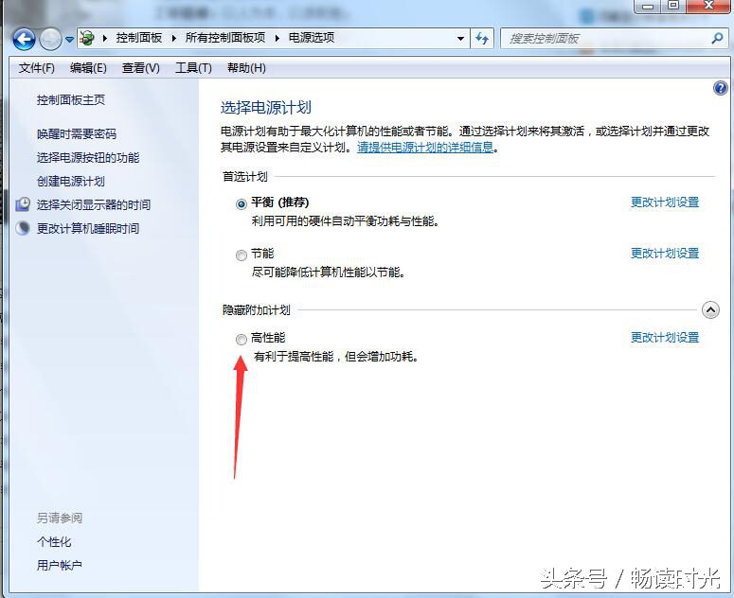Click the 选择电源计划 heading text
734x598 pixels.
pyautogui.click(x=266, y=108)
